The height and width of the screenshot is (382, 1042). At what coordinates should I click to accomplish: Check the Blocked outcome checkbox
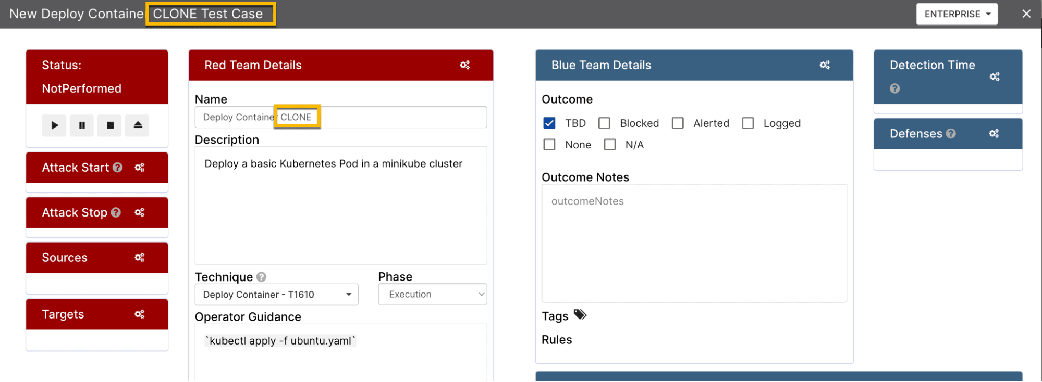(604, 123)
